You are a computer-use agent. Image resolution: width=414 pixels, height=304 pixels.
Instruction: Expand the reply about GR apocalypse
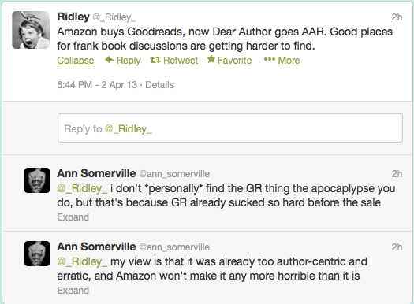click(x=73, y=217)
